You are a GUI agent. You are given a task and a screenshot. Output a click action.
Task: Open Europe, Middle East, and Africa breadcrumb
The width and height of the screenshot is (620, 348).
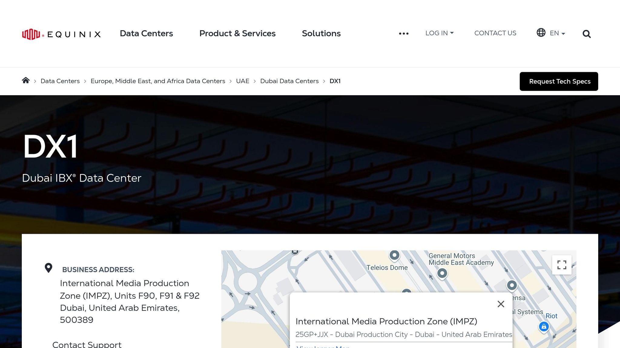coord(158,81)
